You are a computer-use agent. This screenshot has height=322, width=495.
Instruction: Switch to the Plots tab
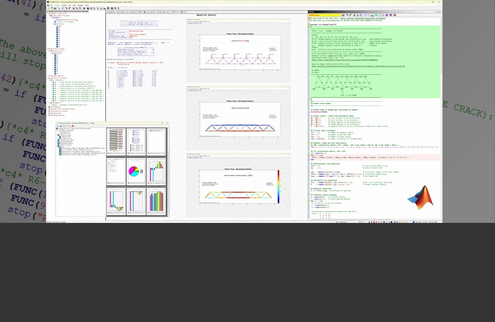pos(184,12)
